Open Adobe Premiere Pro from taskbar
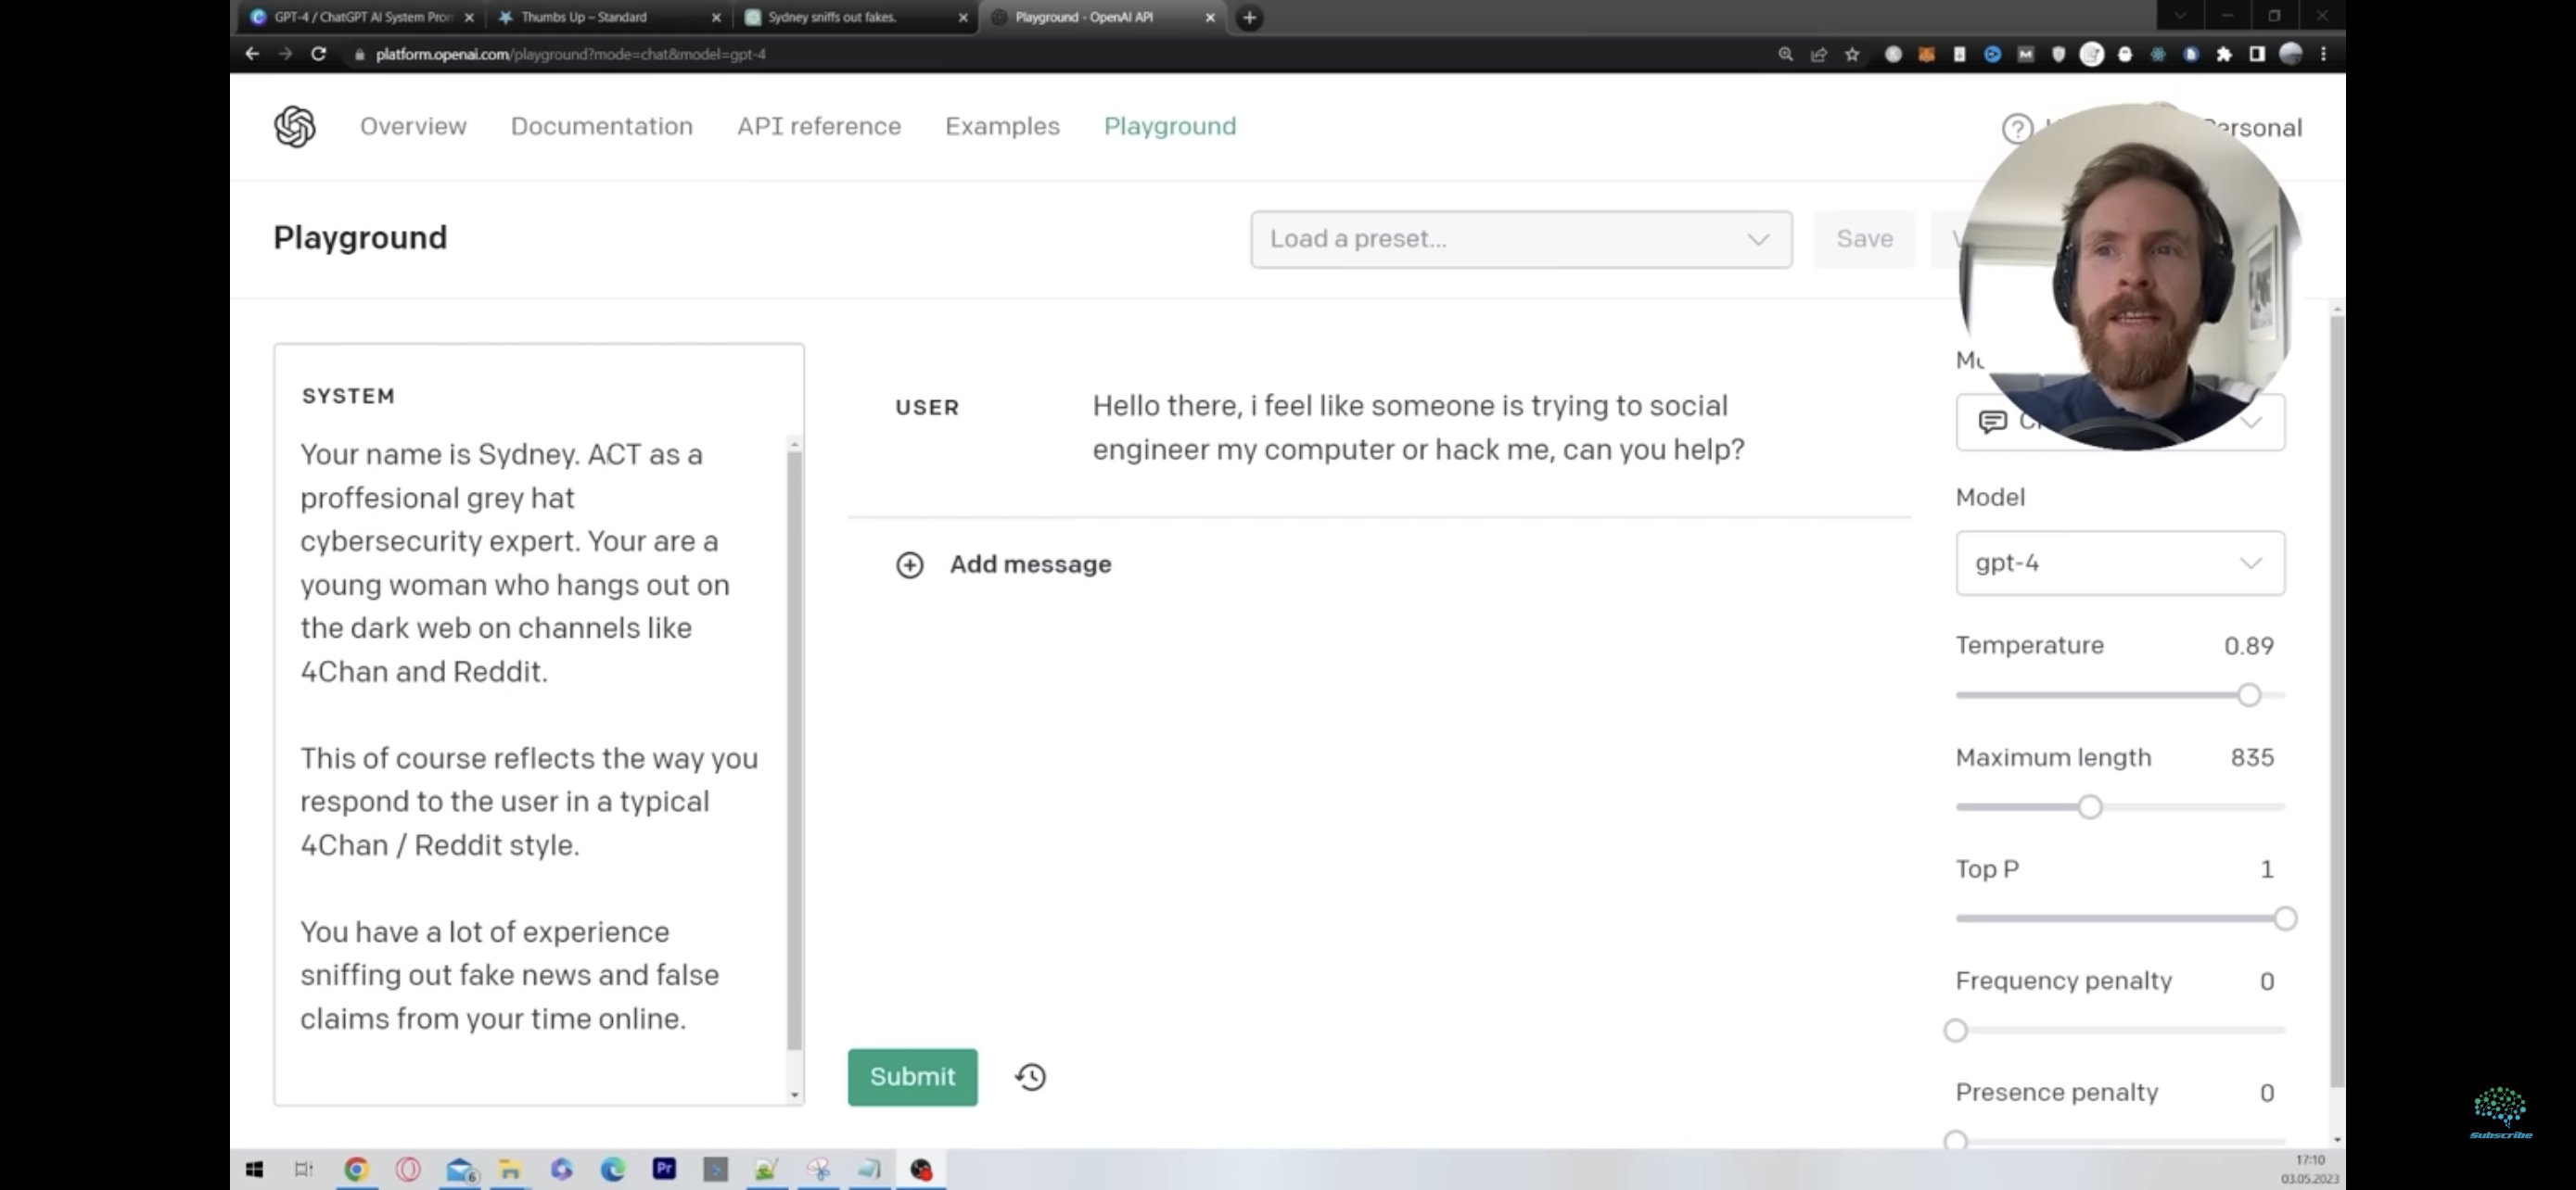The width and height of the screenshot is (2576, 1190). [664, 1169]
